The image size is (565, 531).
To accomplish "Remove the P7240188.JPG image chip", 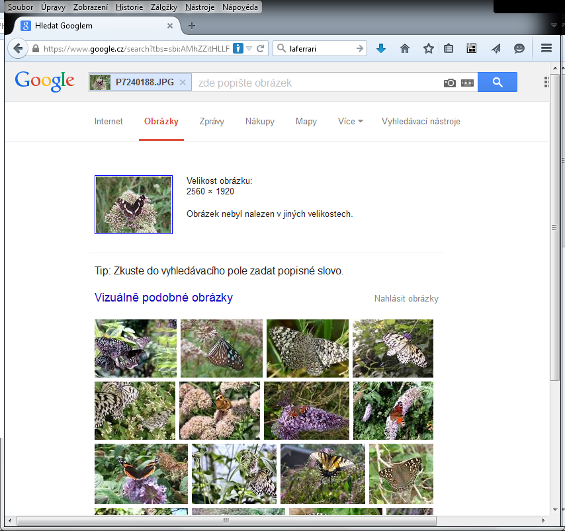I will tap(183, 83).
